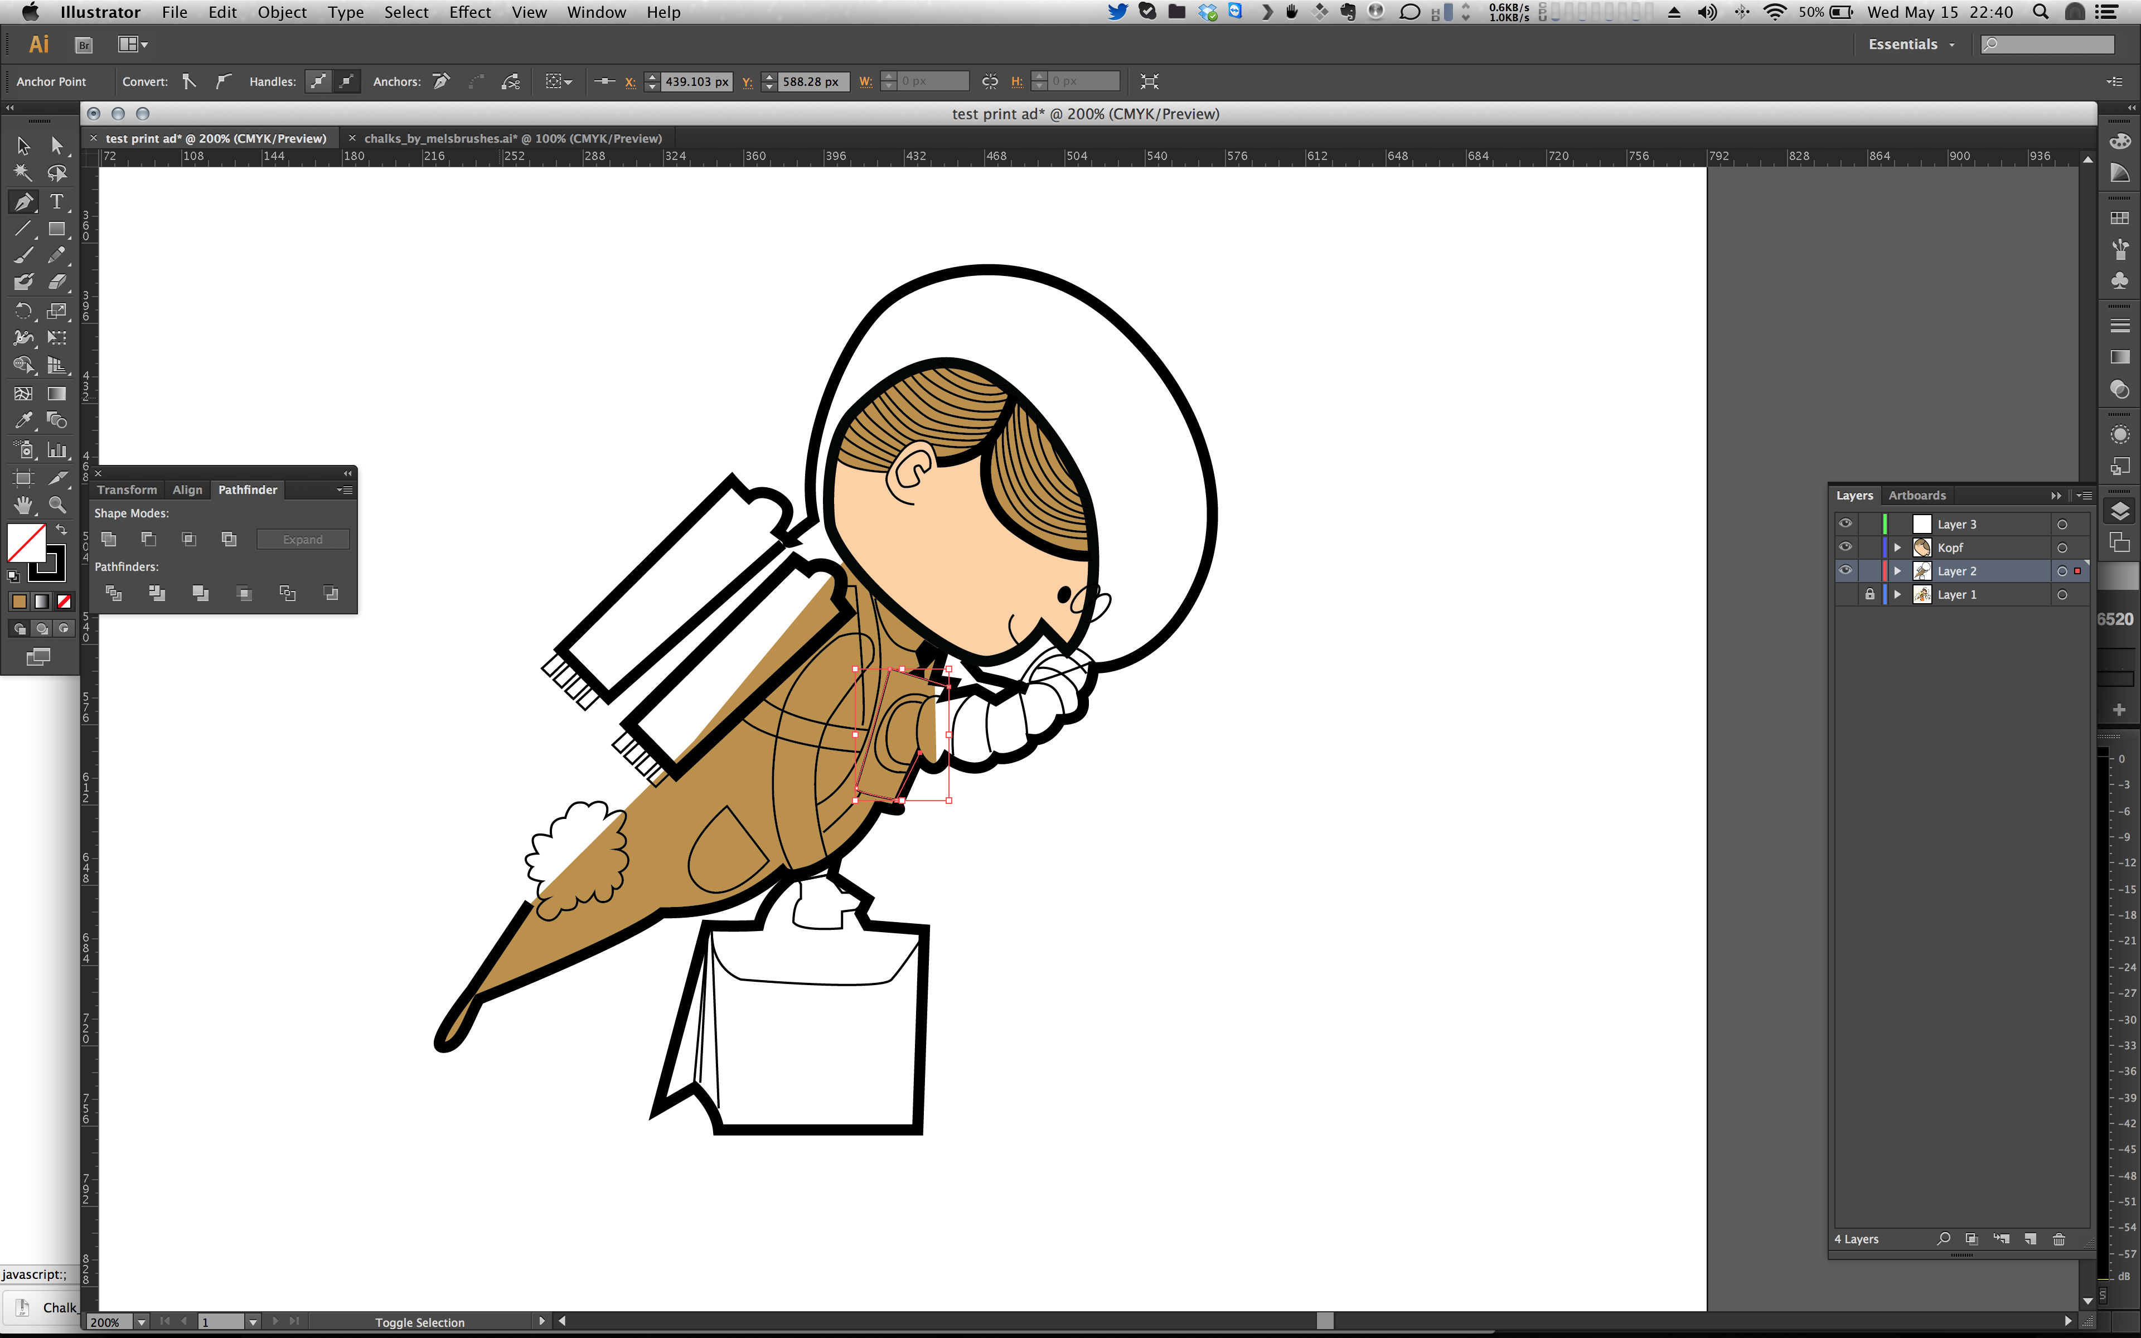Select the Type tool
The width and height of the screenshot is (2141, 1338).
[x=57, y=202]
